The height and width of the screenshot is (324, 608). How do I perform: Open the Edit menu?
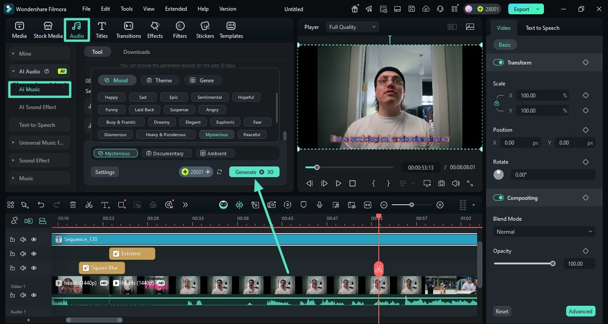coord(105,9)
